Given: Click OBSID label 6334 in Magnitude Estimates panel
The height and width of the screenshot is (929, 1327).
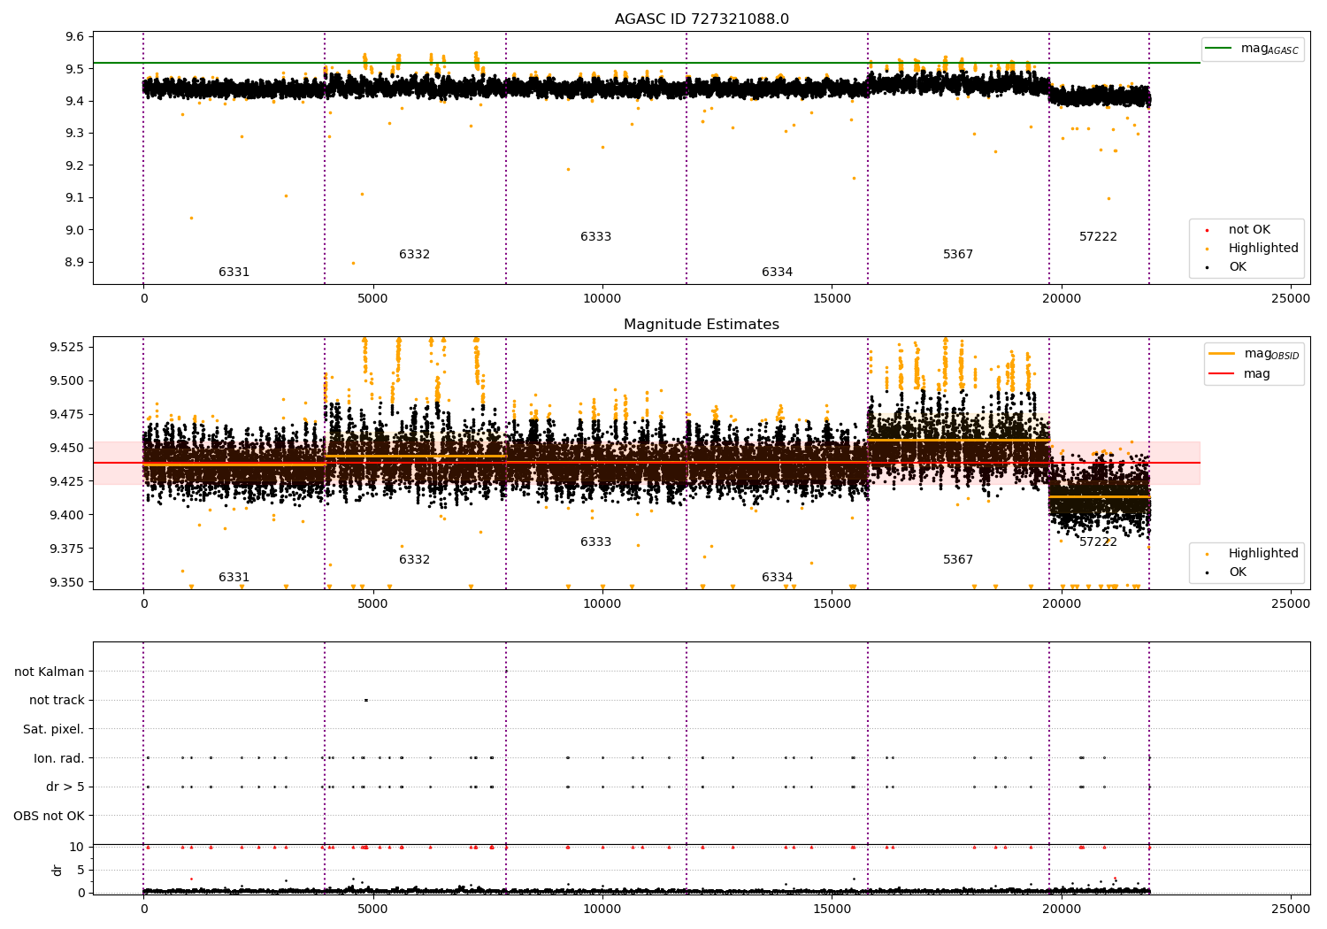Looking at the screenshot, I should [778, 578].
